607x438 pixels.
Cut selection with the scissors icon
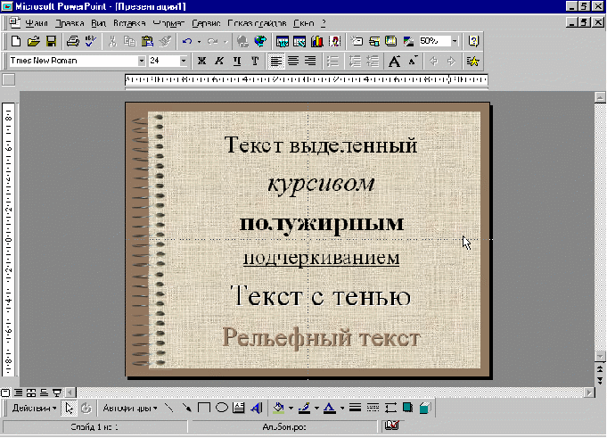[x=112, y=41]
